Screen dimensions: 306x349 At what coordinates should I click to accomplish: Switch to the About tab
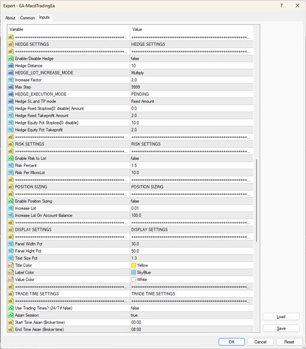(10, 18)
